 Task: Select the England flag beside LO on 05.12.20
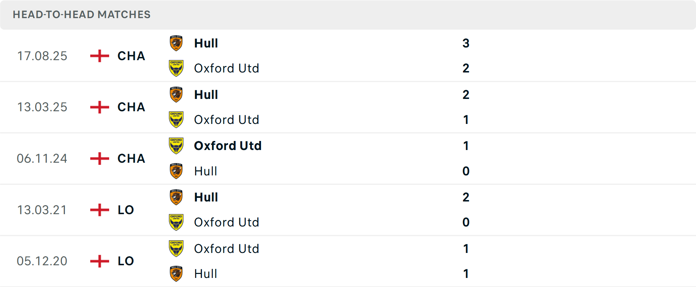[x=99, y=261]
